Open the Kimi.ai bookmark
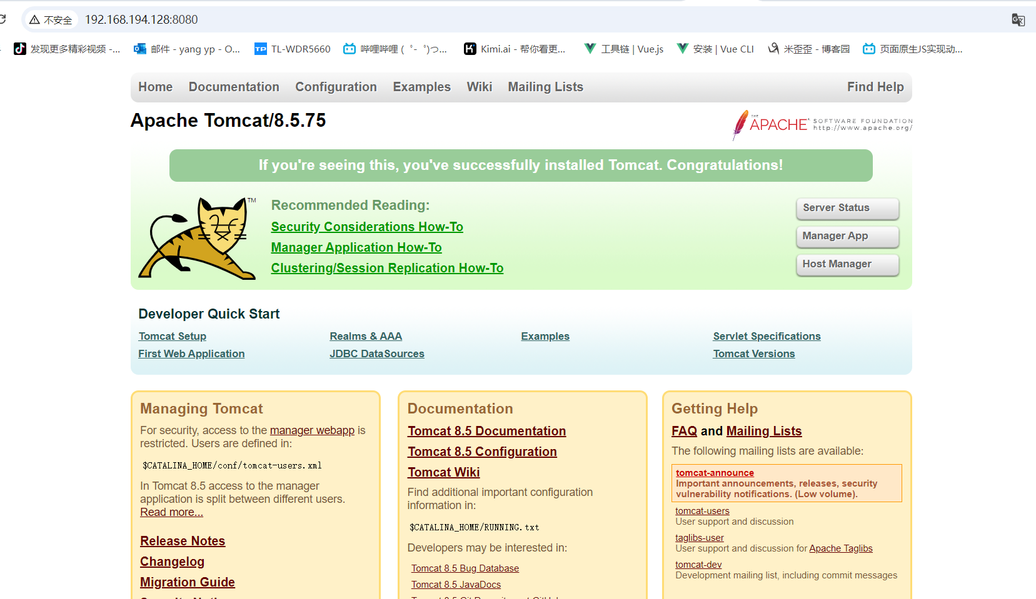This screenshot has height=599, width=1036. pyautogui.click(x=515, y=49)
